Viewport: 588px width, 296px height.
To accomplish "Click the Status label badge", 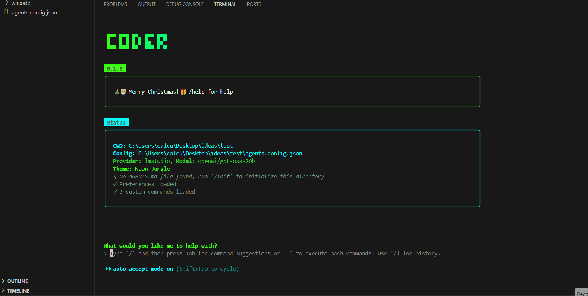I will pos(116,122).
